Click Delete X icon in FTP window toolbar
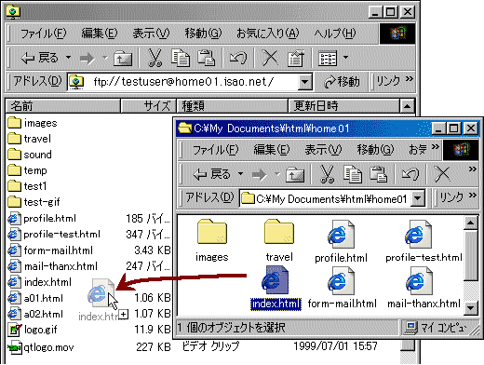The width and height of the screenshot is (484, 365). [x=270, y=58]
